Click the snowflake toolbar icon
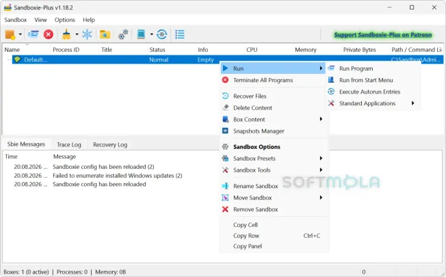446x277 pixels. click(x=87, y=34)
